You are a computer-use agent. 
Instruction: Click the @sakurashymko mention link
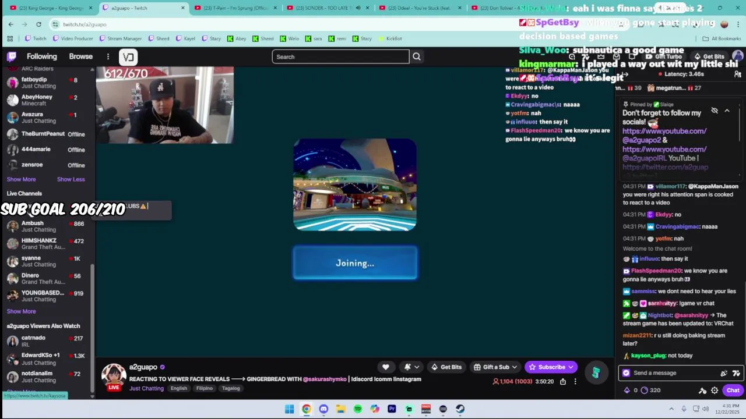pyautogui.click(x=325, y=379)
